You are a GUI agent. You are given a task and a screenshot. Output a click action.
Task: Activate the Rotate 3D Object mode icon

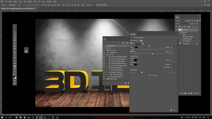pos(94,5)
